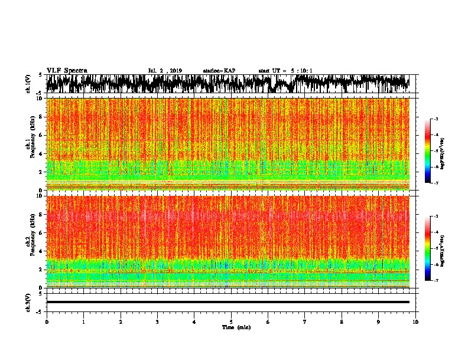
Task: Click the "-7" label on ch.1 colorbar
Action: (x=436, y=183)
